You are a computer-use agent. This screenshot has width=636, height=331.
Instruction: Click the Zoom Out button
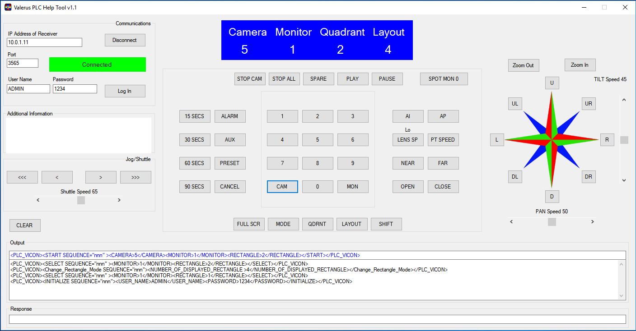(x=524, y=65)
